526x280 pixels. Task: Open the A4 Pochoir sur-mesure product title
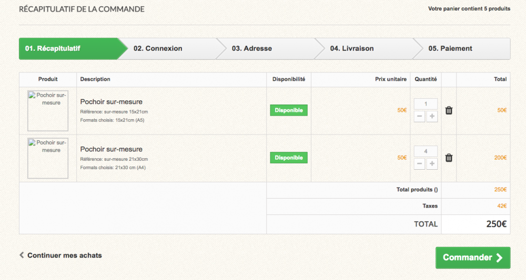[111, 149]
